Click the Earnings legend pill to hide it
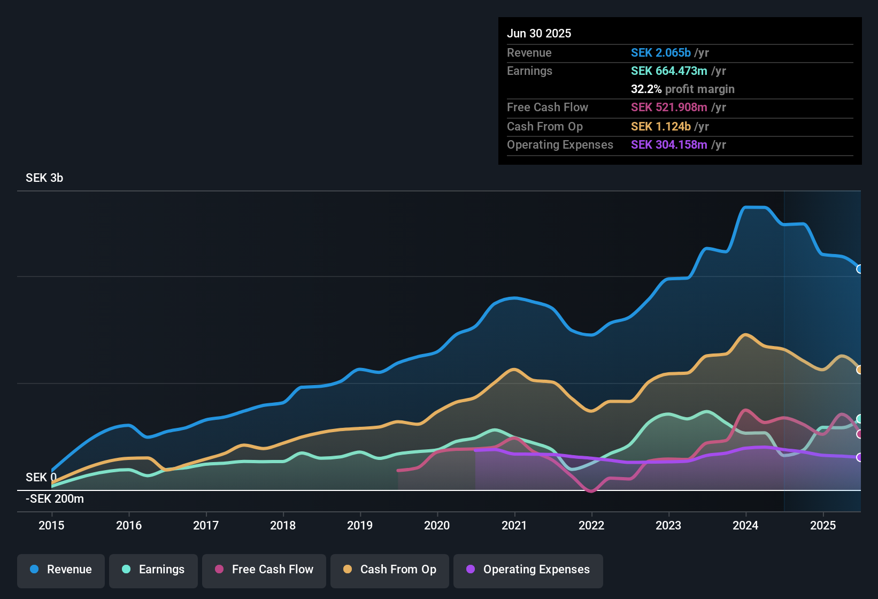 tap(153, 571)
